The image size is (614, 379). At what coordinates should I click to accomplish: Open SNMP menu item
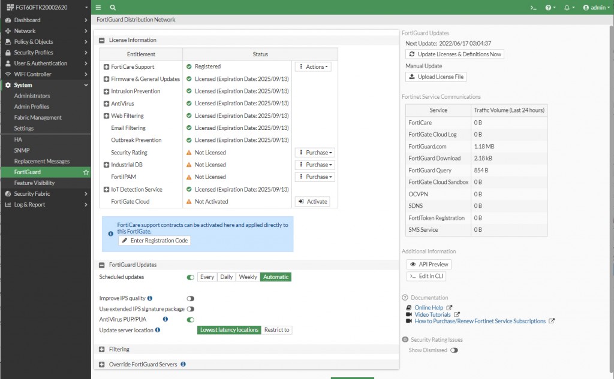22,150
